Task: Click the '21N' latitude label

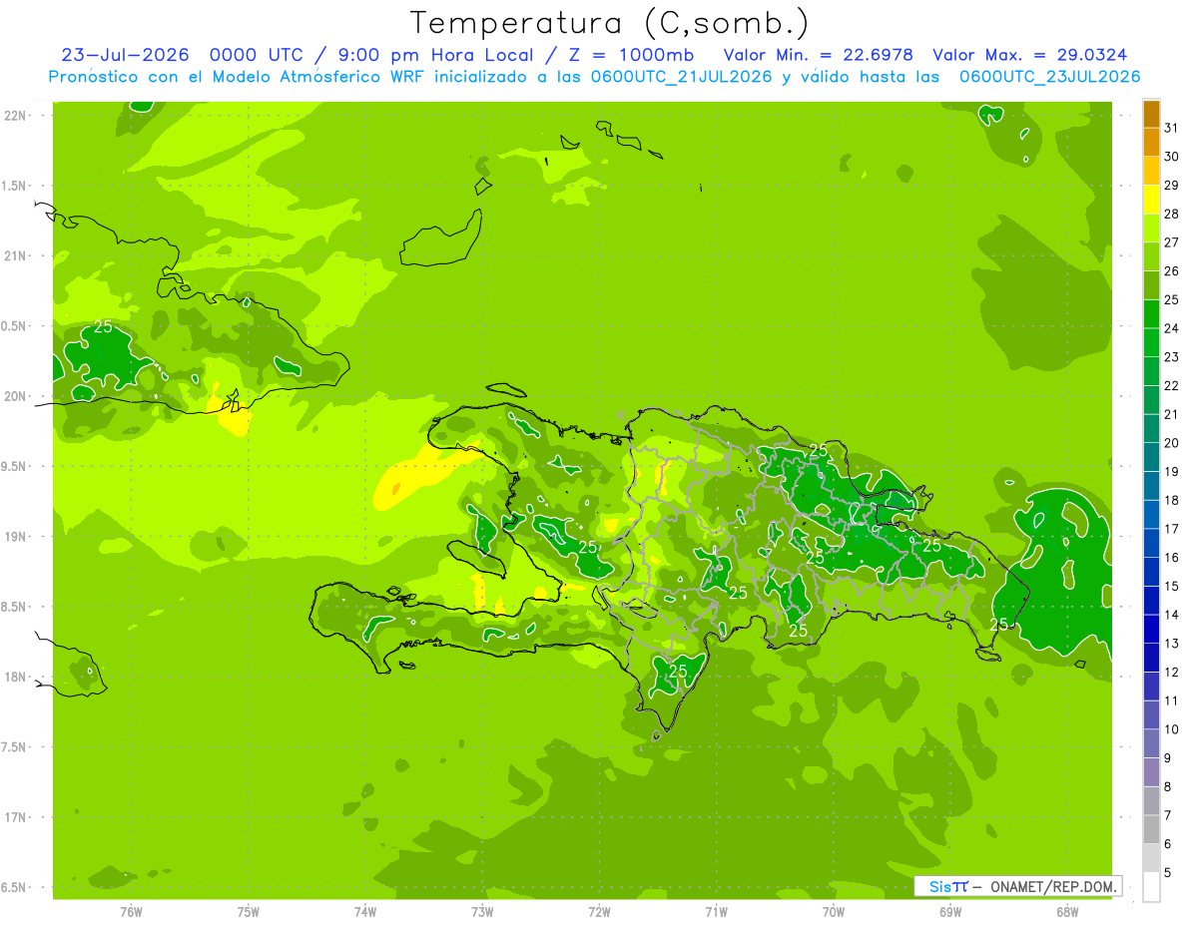Action: point(16,255)
